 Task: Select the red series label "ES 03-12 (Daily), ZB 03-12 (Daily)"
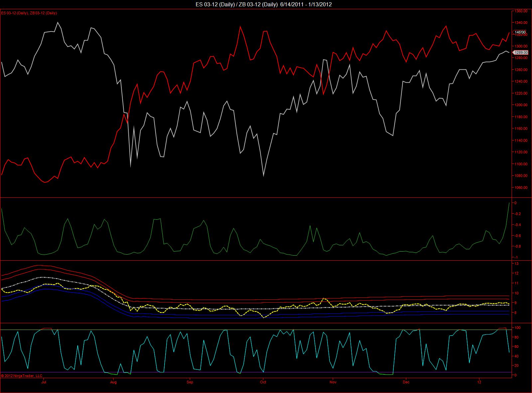[29, 13]
